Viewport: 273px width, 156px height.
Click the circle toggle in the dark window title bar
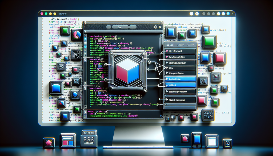pos(155,27)
